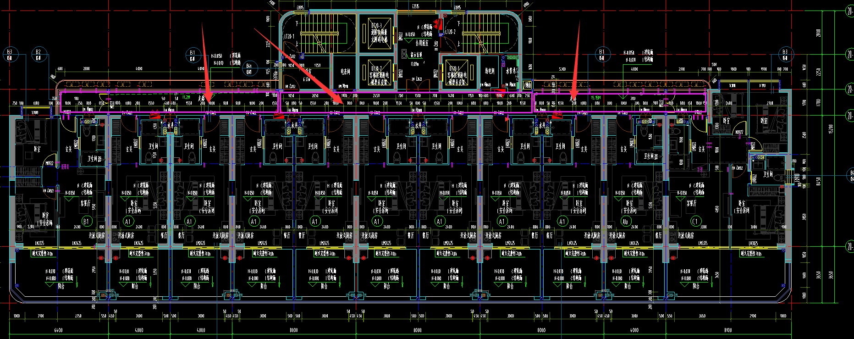The image size is (854, 339).
Task: Click the 5300 dimension text
Action: coord(562,69)
